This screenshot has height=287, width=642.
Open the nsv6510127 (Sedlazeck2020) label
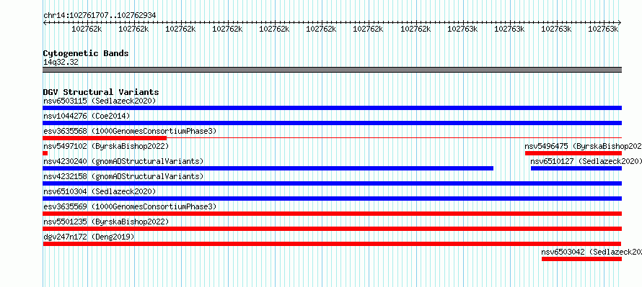[586, 161]
